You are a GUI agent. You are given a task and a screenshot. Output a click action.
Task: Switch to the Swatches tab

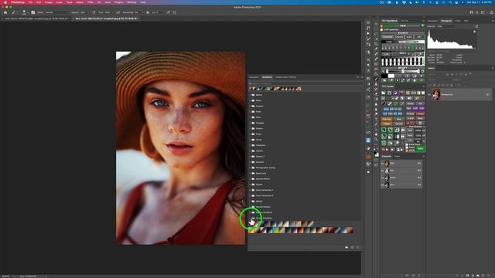point(254,77)
